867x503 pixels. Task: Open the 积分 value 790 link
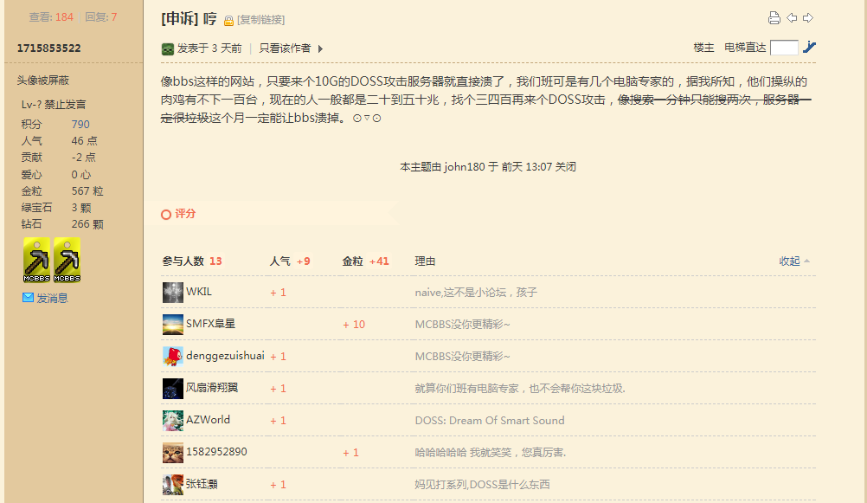click(80, 125)
